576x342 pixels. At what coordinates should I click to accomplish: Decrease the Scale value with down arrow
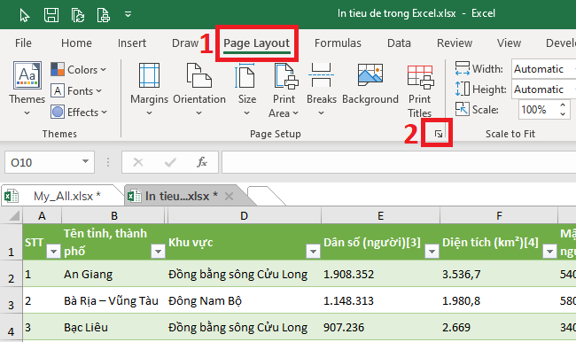coord(563,114)
